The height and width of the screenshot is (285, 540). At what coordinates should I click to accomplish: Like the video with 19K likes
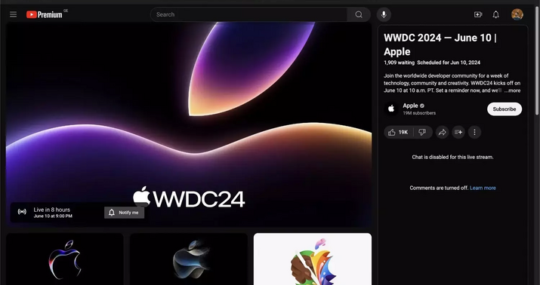click(x=399, y=132)
